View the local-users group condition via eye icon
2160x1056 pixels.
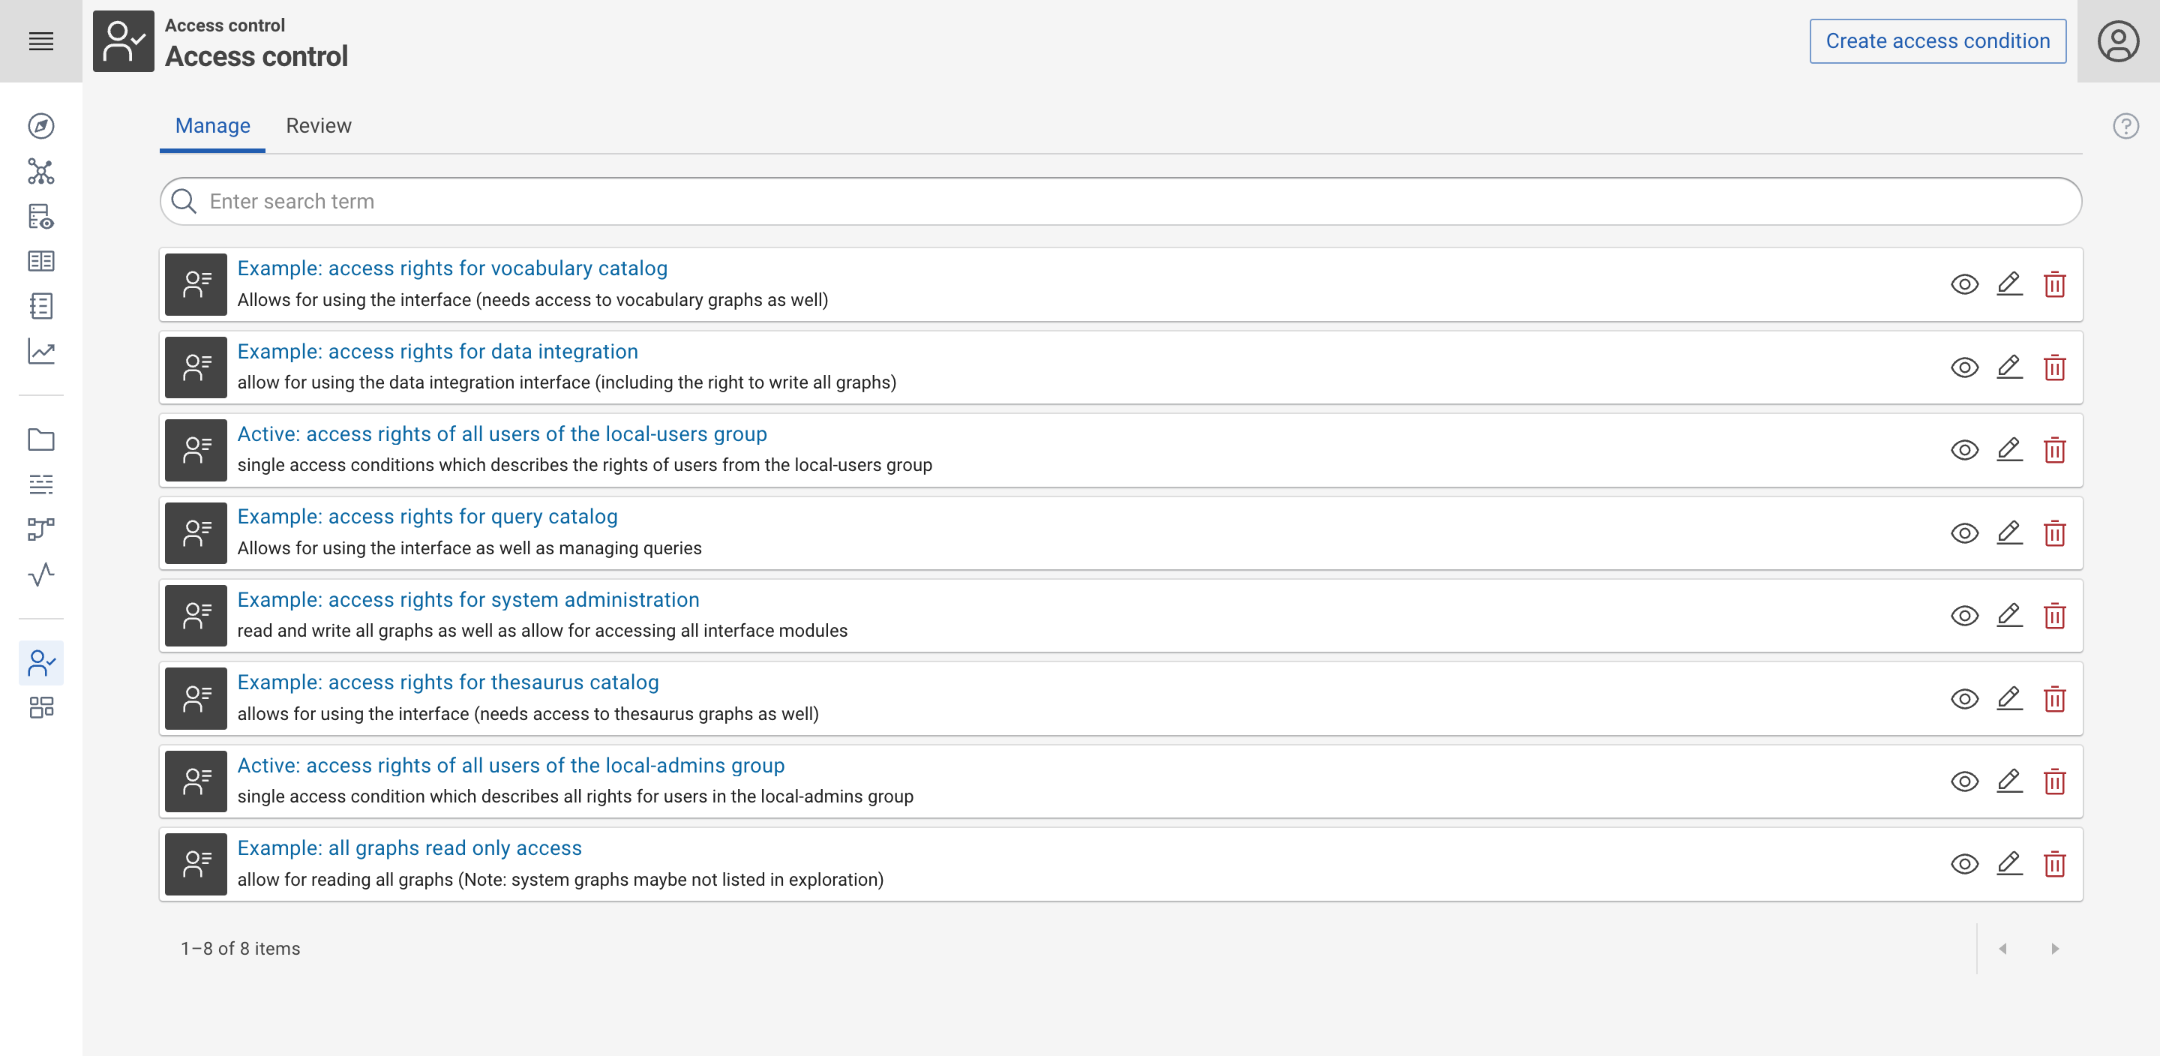click(1963, 451)
